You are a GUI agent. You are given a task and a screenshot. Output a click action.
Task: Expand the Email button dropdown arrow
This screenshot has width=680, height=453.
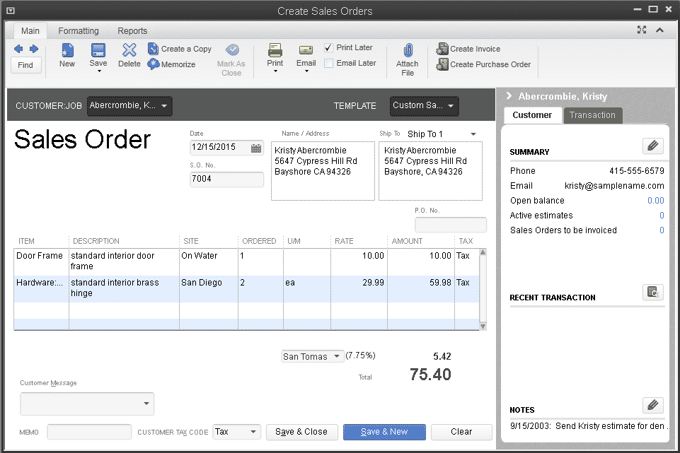point(306,71)
